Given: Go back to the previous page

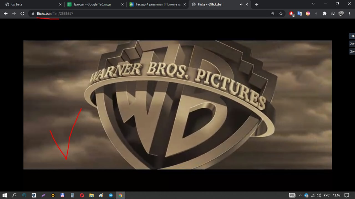Looking at the screenshot, I should click(6, 13).
